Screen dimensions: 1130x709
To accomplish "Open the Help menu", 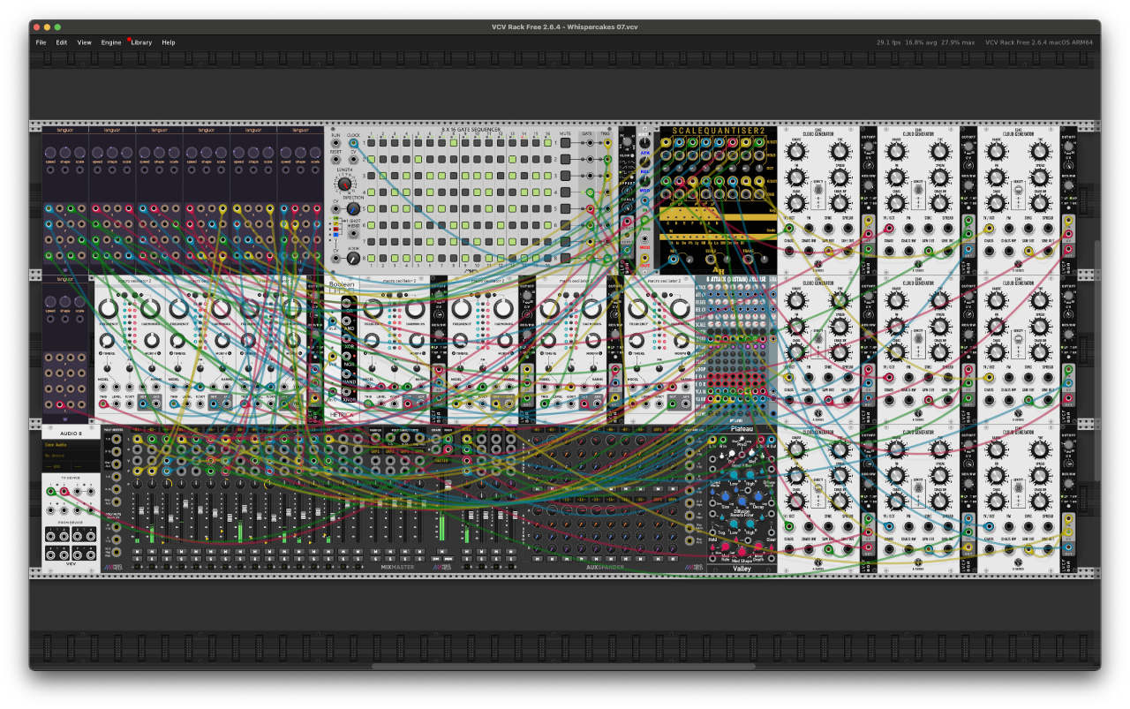I will click(x=168, y=42).
